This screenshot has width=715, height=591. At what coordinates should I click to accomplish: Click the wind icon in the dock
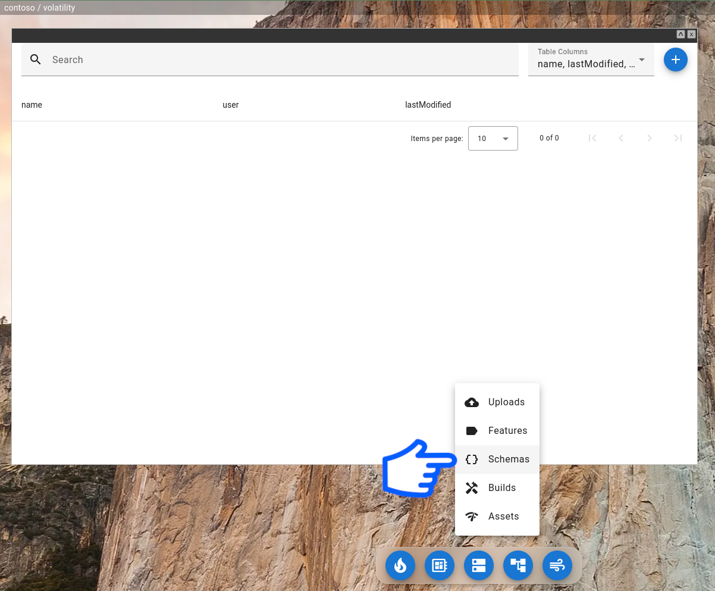557,565
